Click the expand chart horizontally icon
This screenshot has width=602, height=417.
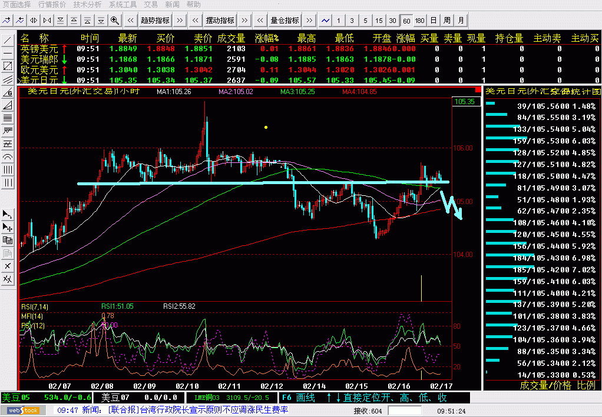34,21
